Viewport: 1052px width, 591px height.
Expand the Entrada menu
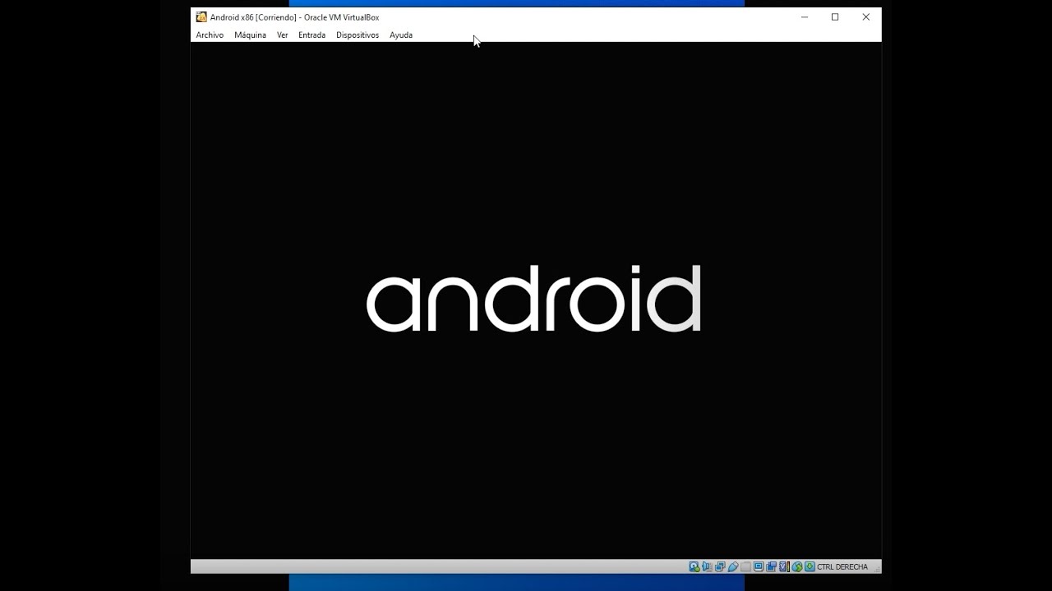click(x=311, y=35)
